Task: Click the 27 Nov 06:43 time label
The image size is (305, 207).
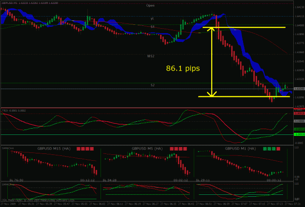Action: click(186, 204)
